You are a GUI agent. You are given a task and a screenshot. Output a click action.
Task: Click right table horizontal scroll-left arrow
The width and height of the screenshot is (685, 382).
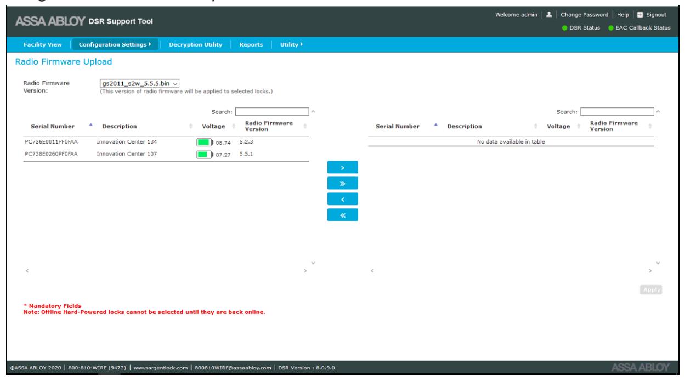click(373, 271)
